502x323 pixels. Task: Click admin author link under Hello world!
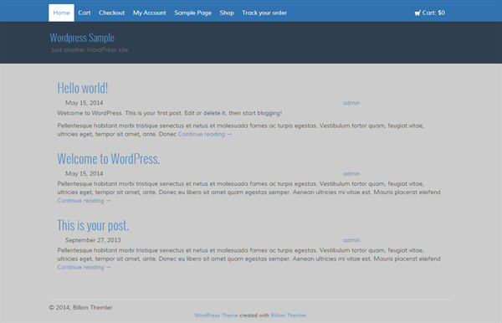(x=351, y=103)
